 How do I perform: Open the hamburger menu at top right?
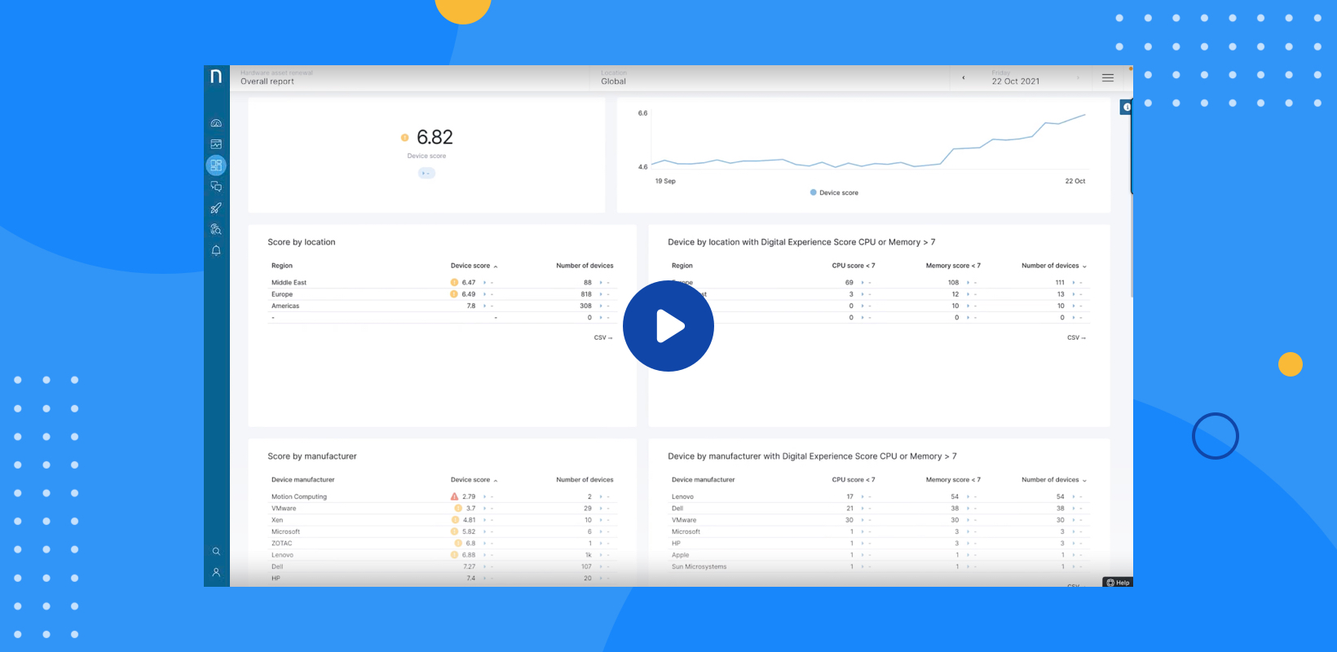click(1108, 78)
